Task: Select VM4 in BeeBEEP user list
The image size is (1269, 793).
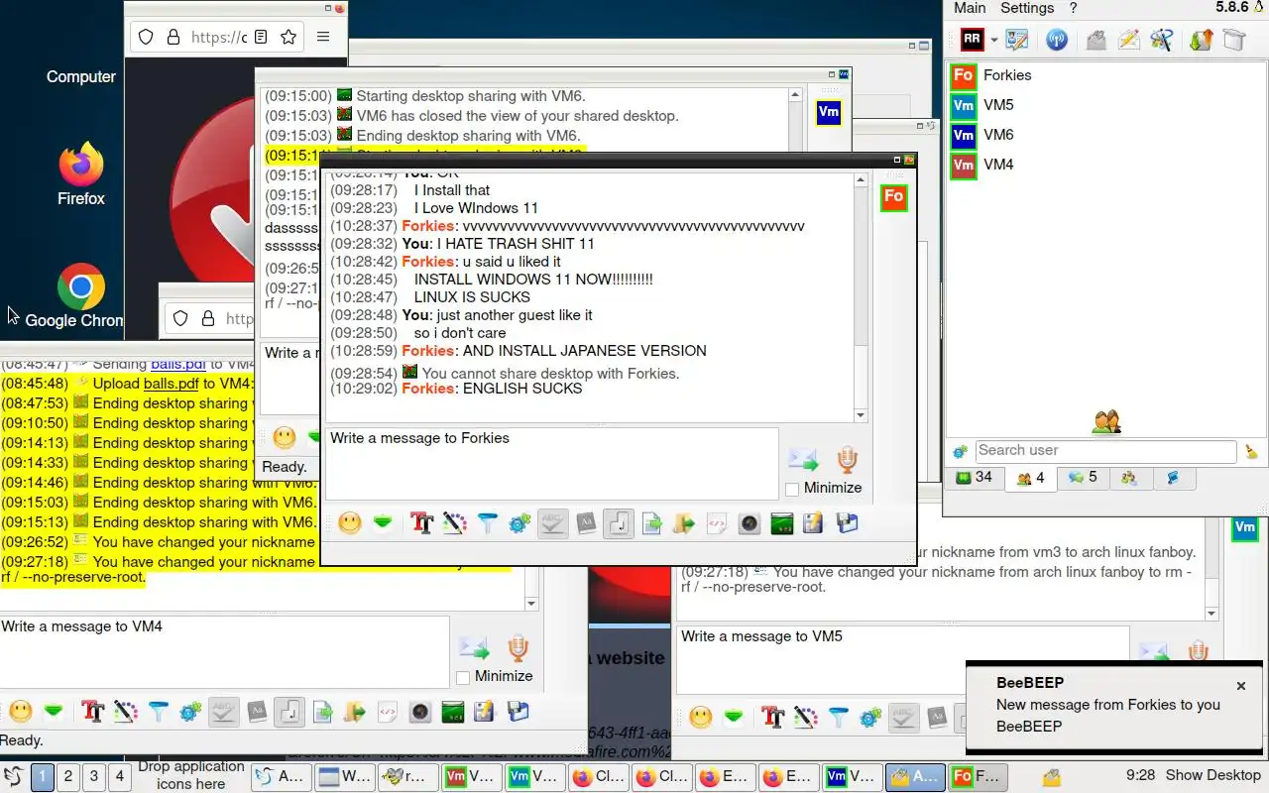Action: click(1105, 165)
